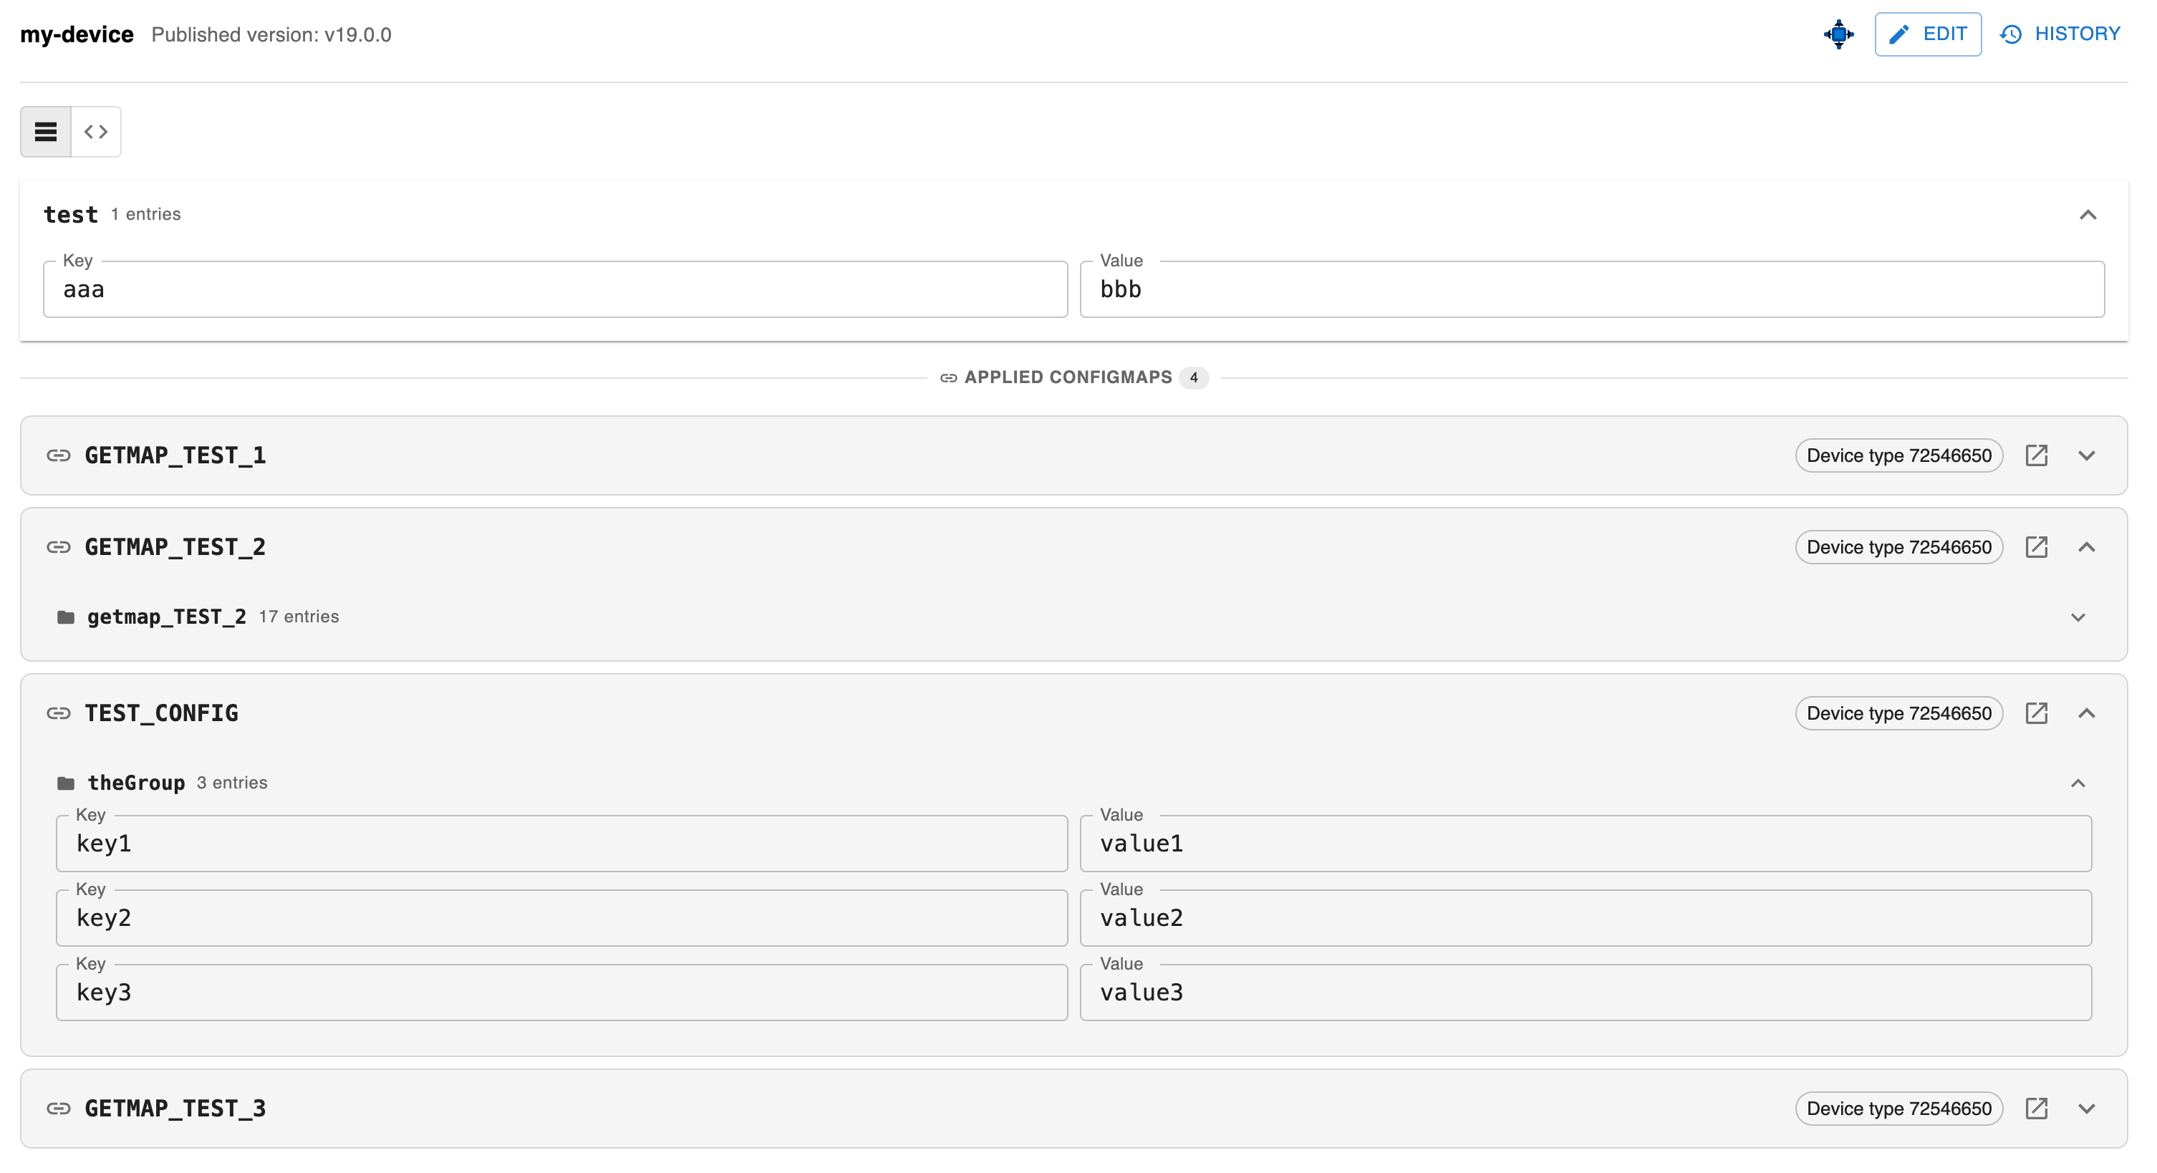Click the EDIT button
Image resolution: width=2157 pixels, height=1173 pixels.
[x=1928, y=34]
